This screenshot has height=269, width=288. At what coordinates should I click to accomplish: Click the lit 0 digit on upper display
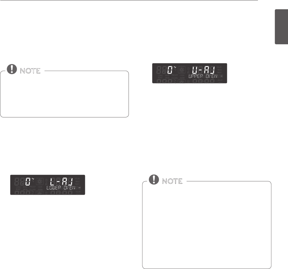coord(169,70)
